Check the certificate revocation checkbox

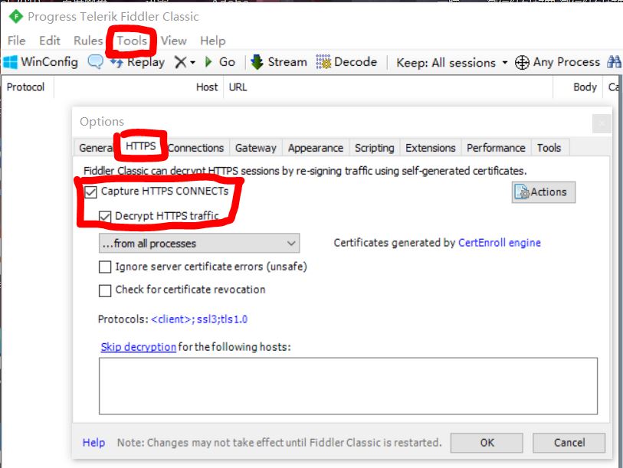click(105, 290)
